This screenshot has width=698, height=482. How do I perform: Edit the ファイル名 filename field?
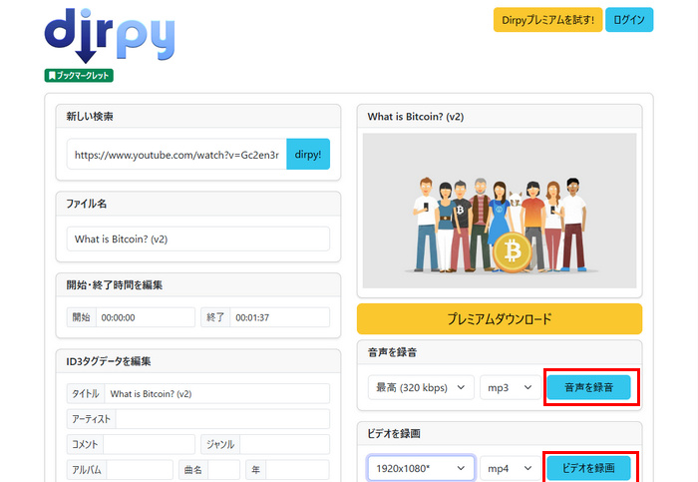[198, 239]
